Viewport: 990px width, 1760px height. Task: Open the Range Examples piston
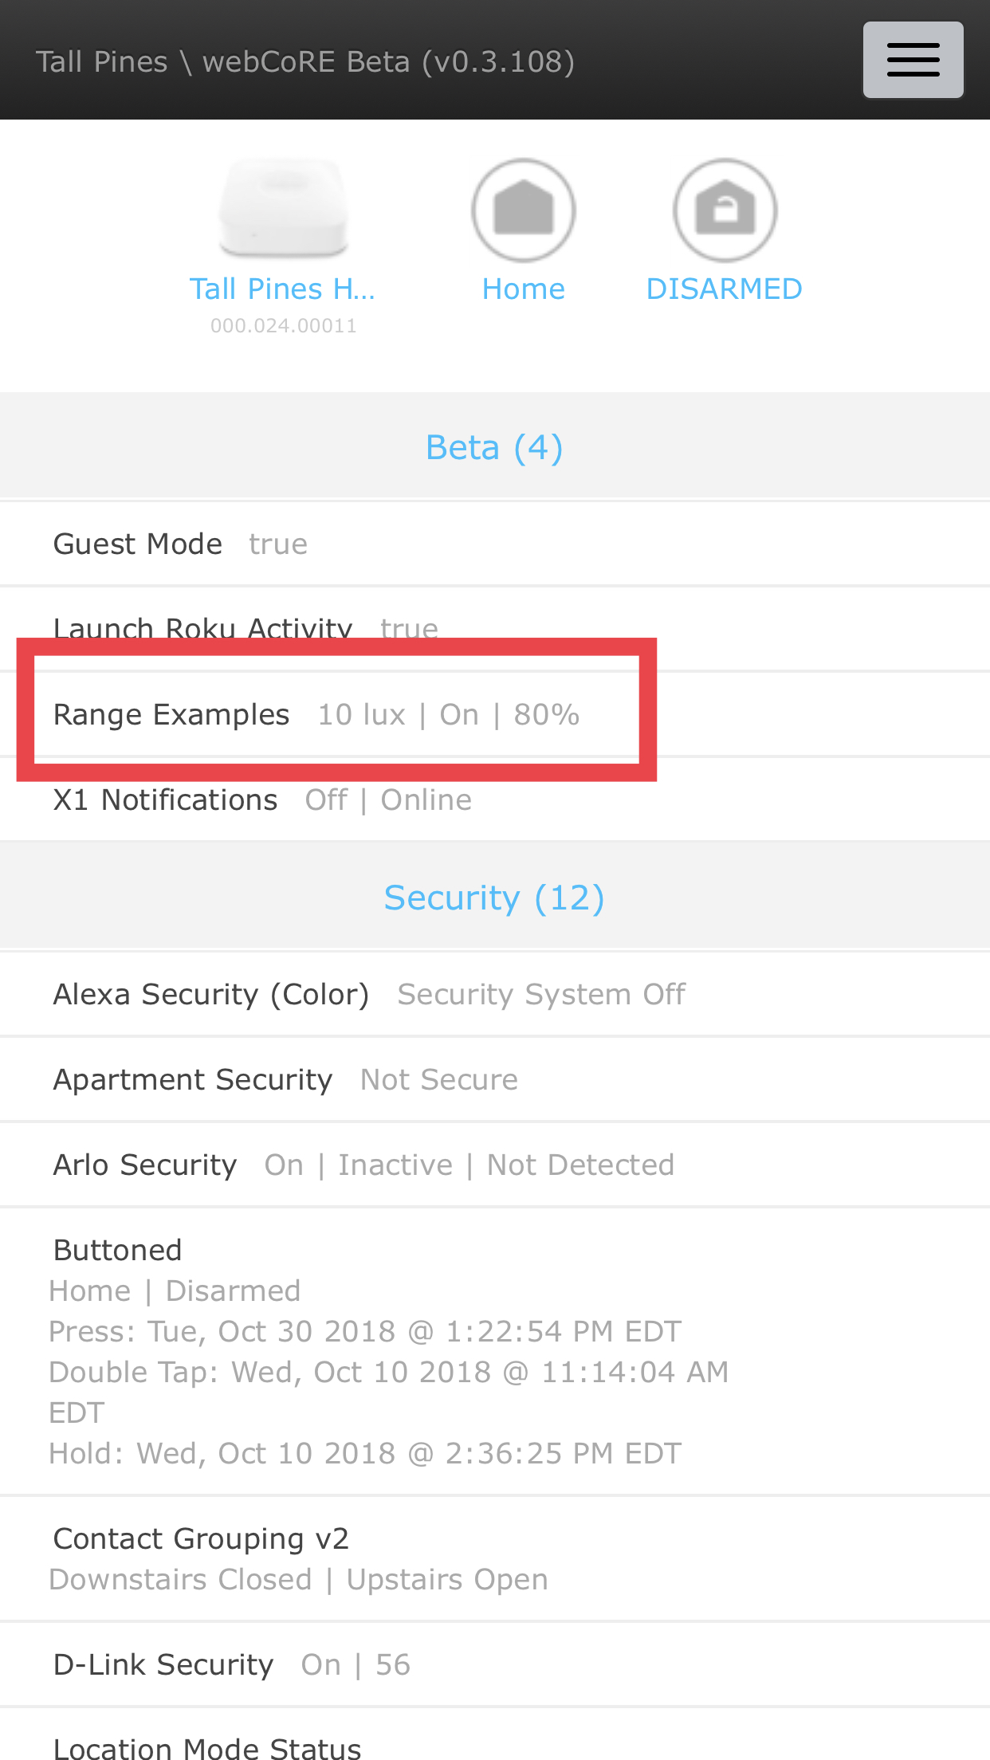tap(495, 714)
